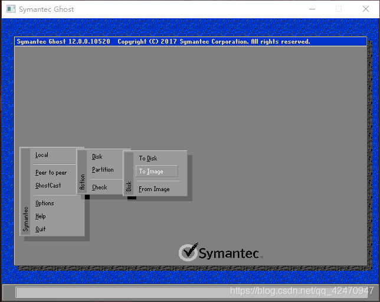The image size is (380, 302).
Task: Click the Ghost version copyright banner
Action: point(191,42)
